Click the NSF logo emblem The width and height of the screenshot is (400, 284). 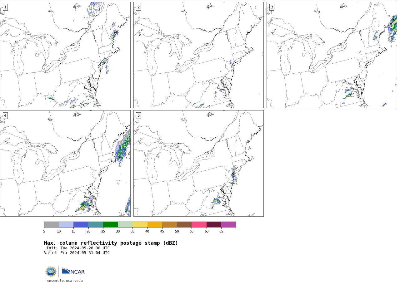tap(51, 272)
